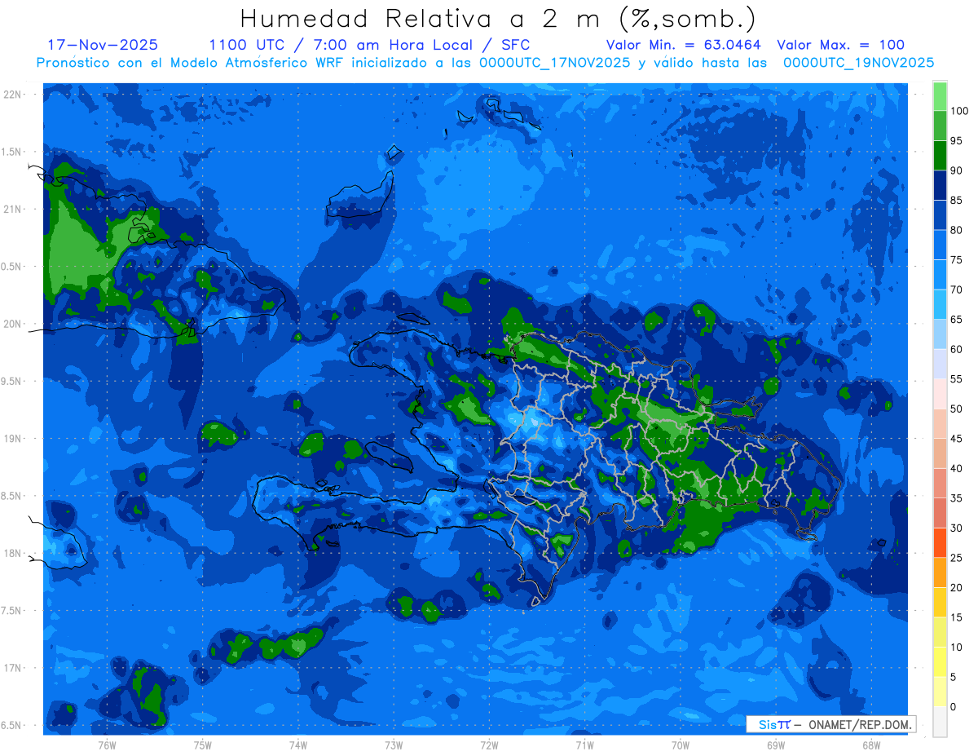The image size is (978, 756).
Task: Click the '22N' latitude axis label
Action: 14,95
